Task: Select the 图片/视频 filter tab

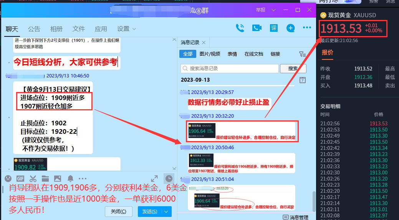Action: point(210,54)
